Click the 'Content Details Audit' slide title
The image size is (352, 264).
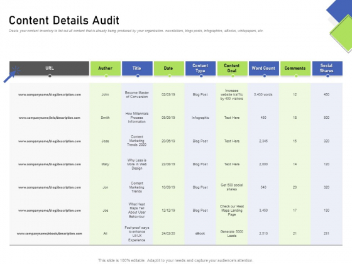click(64, 20)
